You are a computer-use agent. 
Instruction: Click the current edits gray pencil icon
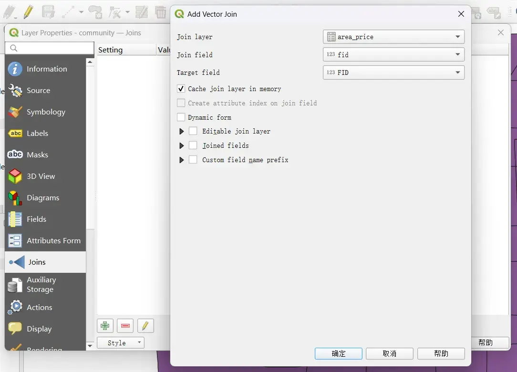click(x=10, y=12)
